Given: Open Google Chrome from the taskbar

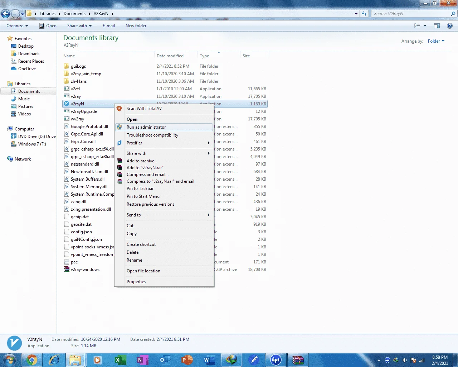Looking at the screenshot, I should pos(32,360).
